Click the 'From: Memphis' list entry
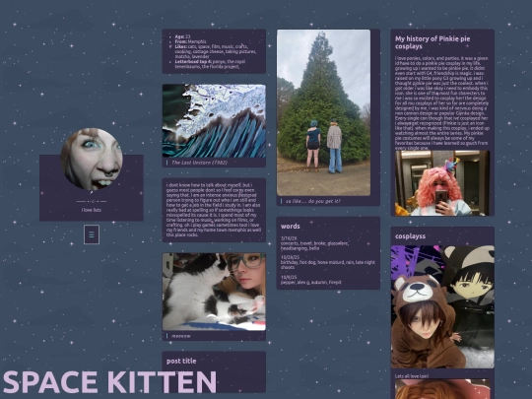Image resolution: width=532 pixels, height=399 pixels. point(190,41)
